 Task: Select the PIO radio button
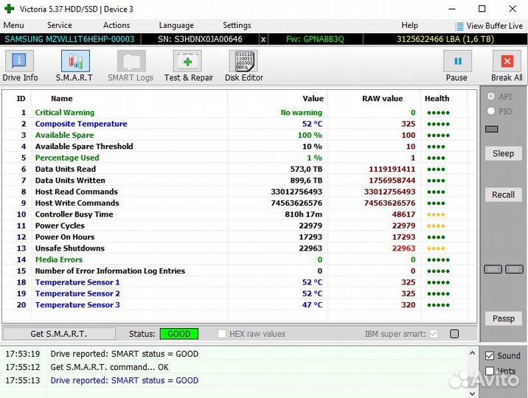tap(491, 111)
